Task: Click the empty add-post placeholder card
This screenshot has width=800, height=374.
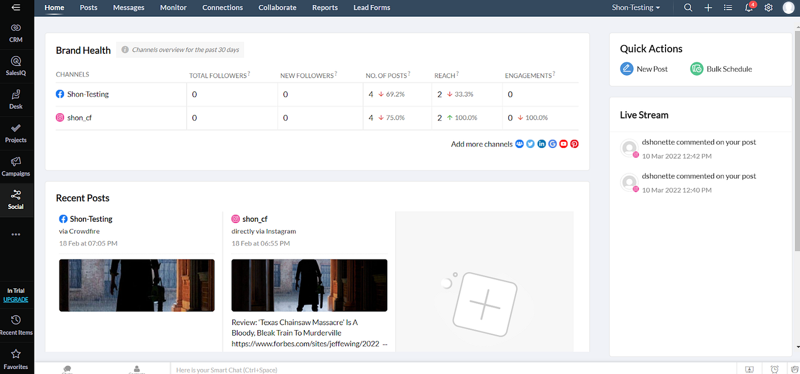Action: click(484, 282)
